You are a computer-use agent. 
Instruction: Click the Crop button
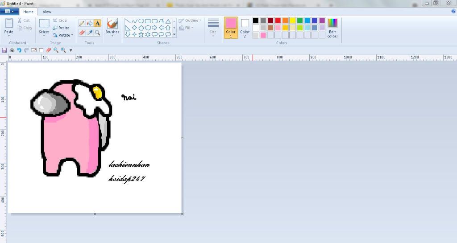point(60,21)
